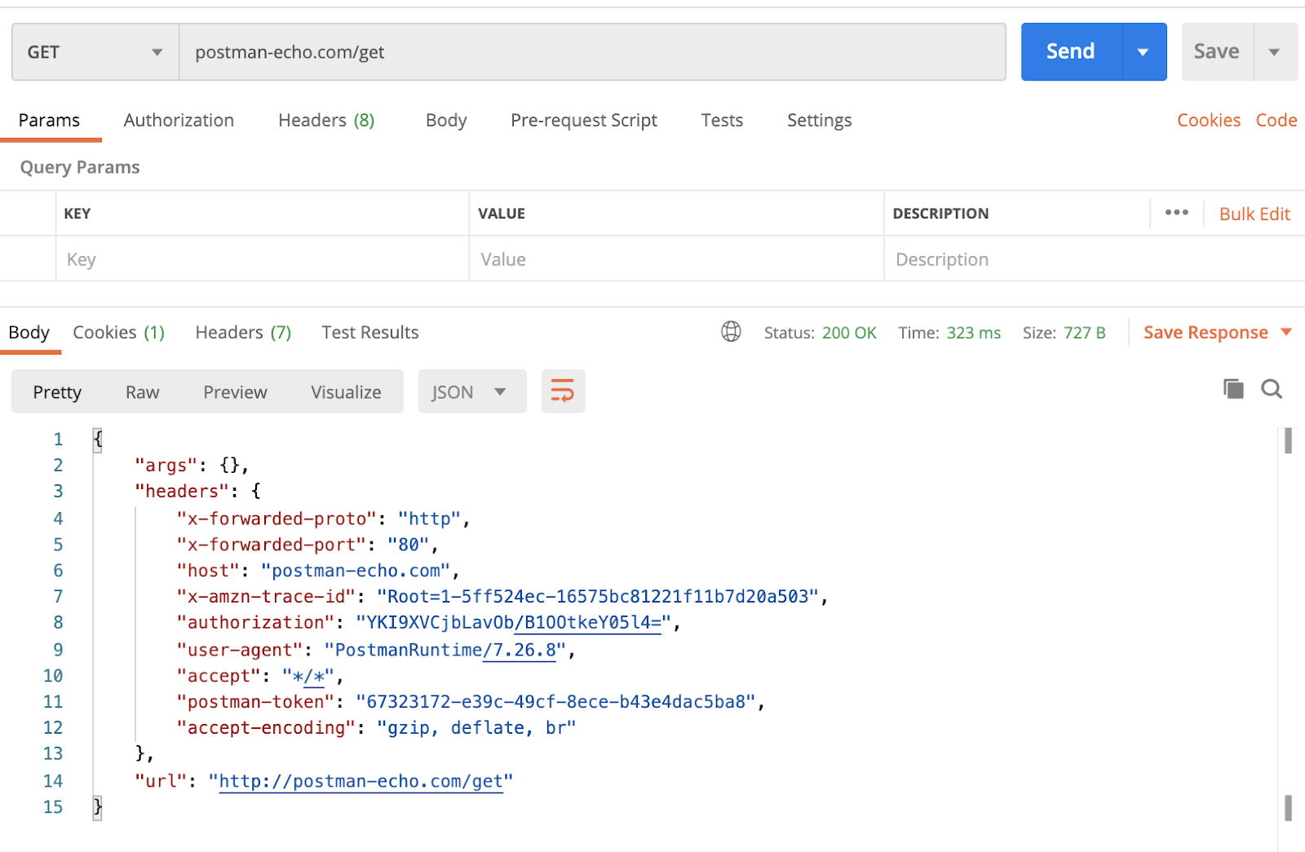Screen dimensions: 1305x852
Task: Click the "x-forwarded-port" key
Action: click(272, 545)
